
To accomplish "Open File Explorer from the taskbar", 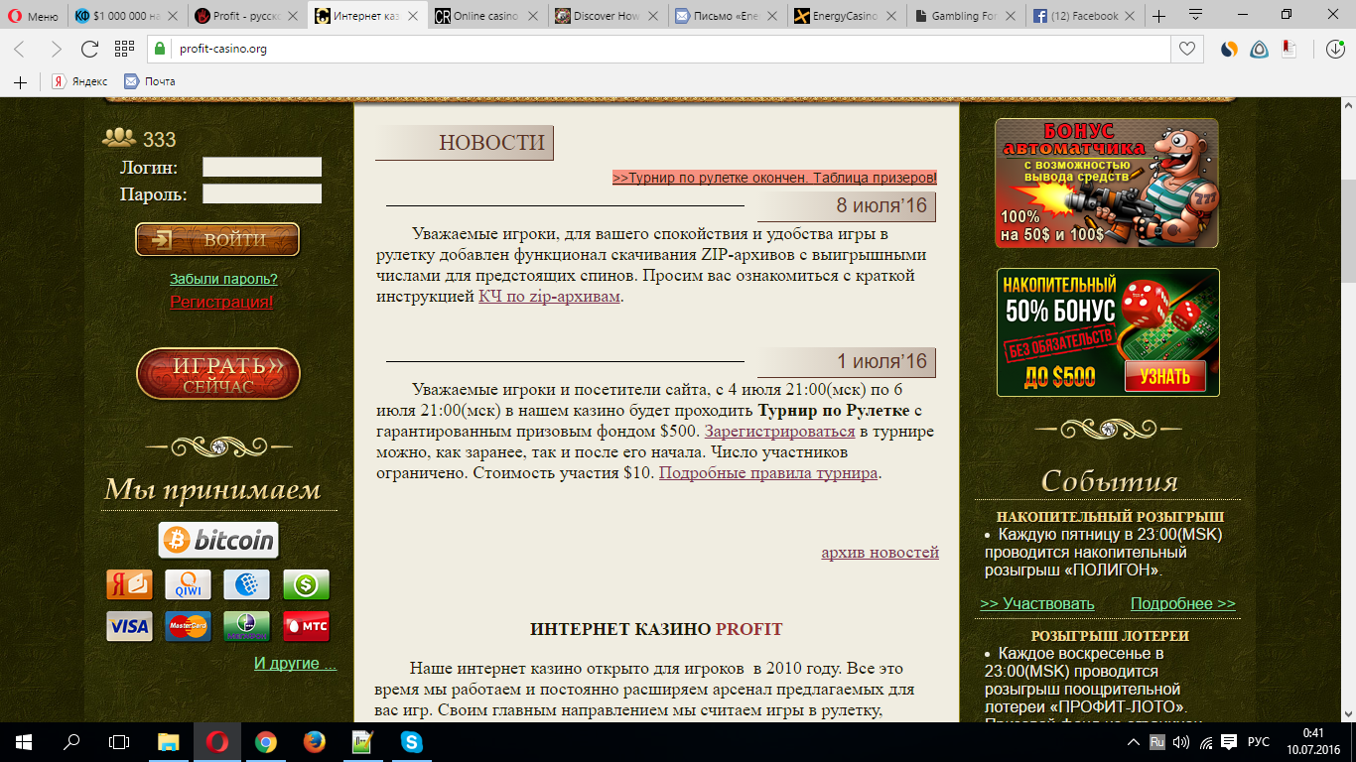I will pos(169,742).
